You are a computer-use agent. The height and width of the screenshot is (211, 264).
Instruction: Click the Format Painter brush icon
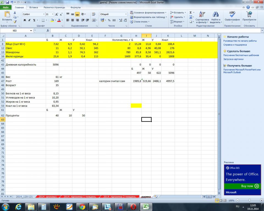tap(15, 21)
